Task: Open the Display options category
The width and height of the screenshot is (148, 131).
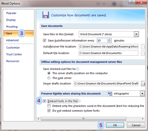Action: [x=11, y=20]
